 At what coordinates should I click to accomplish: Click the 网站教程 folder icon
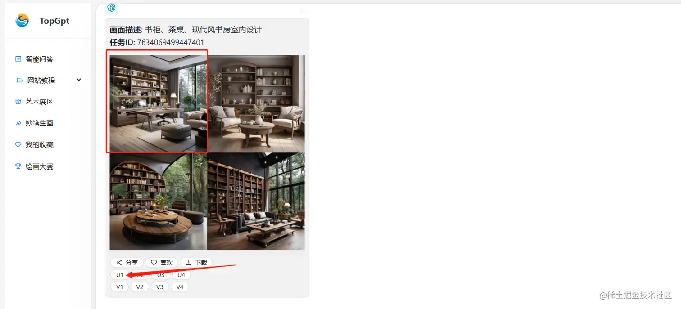[19, 80]
